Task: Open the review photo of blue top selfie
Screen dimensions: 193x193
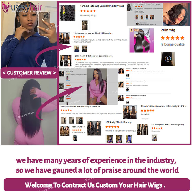Action: [x=77, y=49]
